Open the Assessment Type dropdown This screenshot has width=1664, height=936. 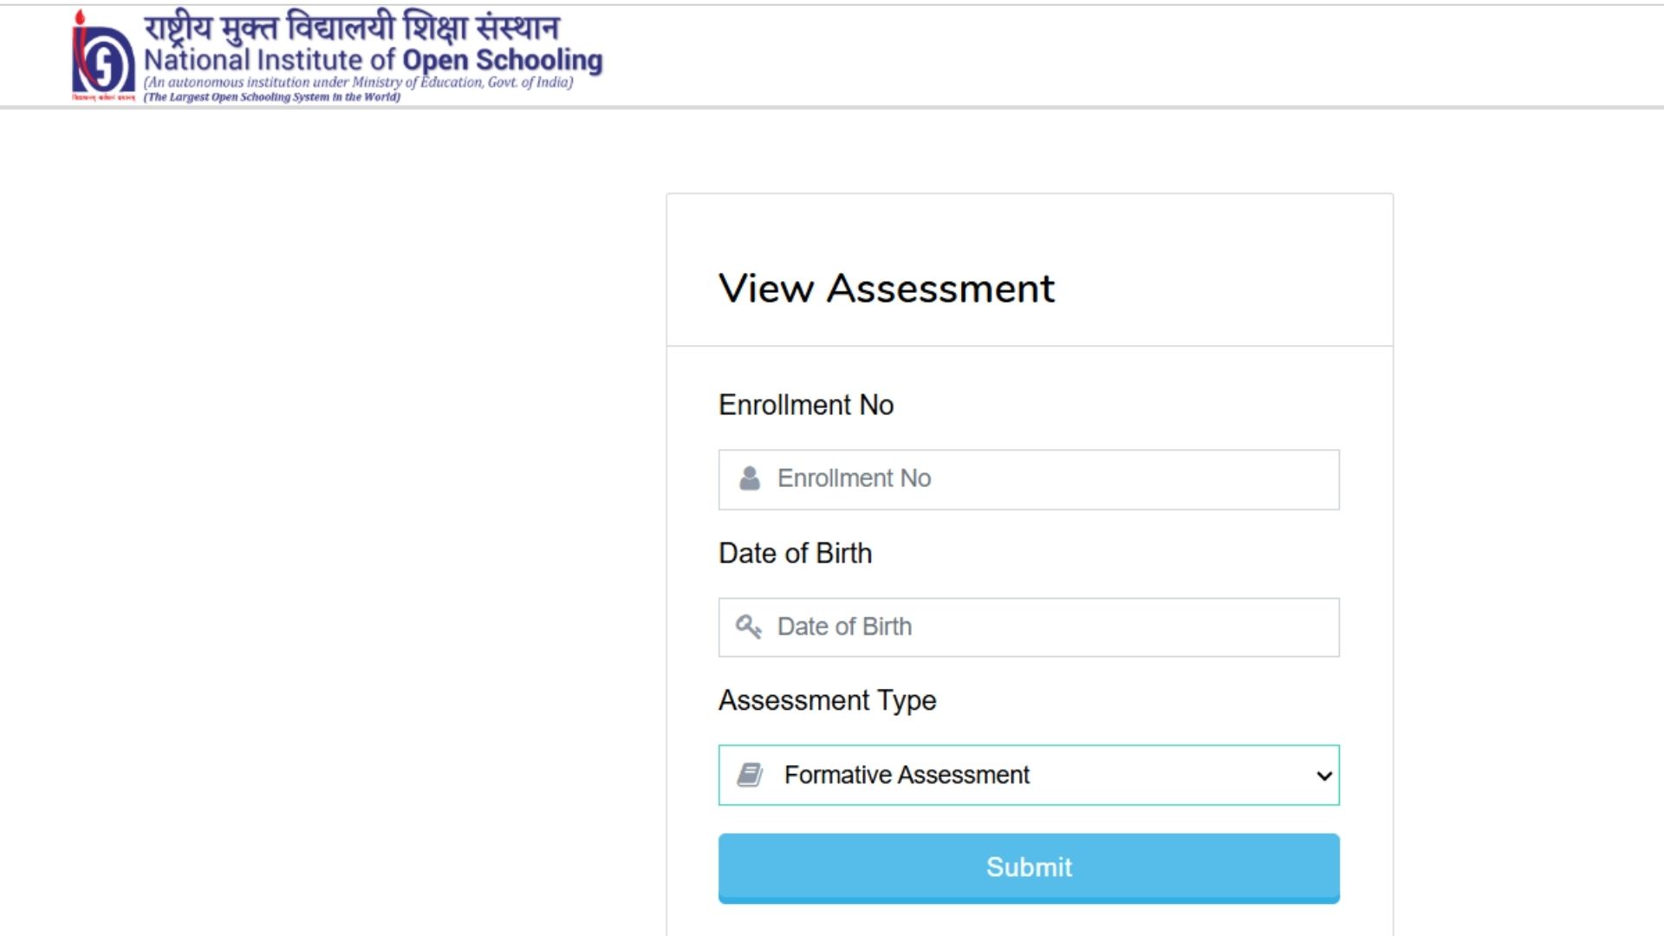pos(1028,775)
